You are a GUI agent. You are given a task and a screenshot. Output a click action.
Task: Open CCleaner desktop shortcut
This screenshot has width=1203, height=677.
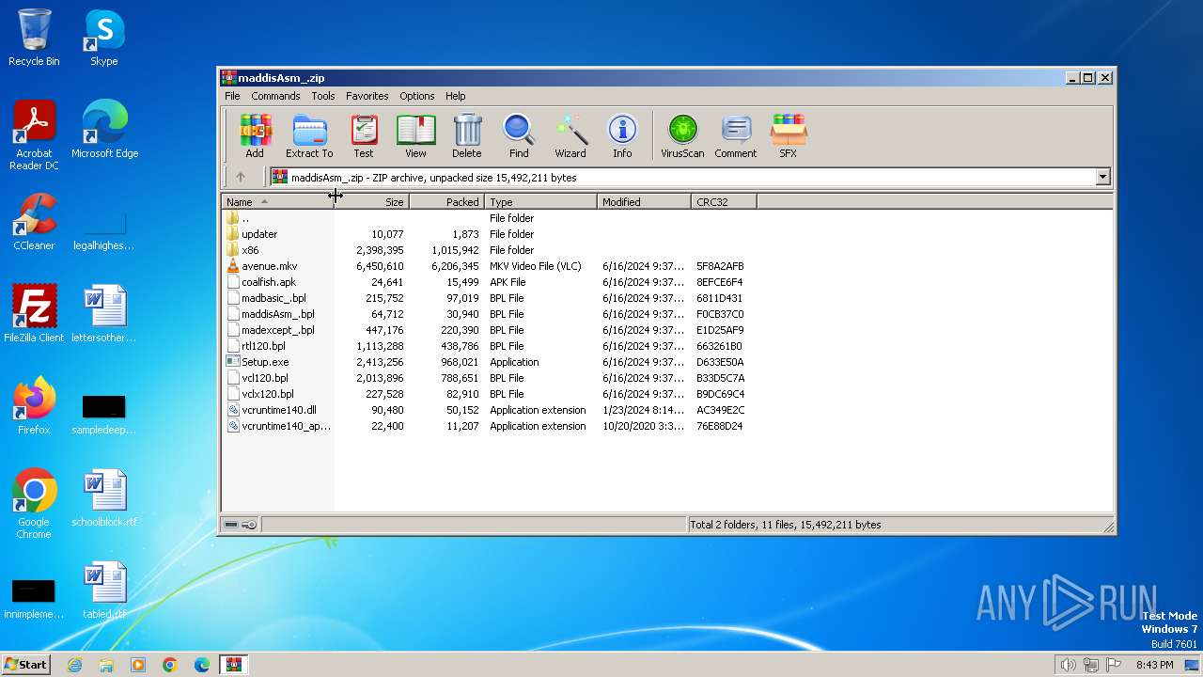34,221
